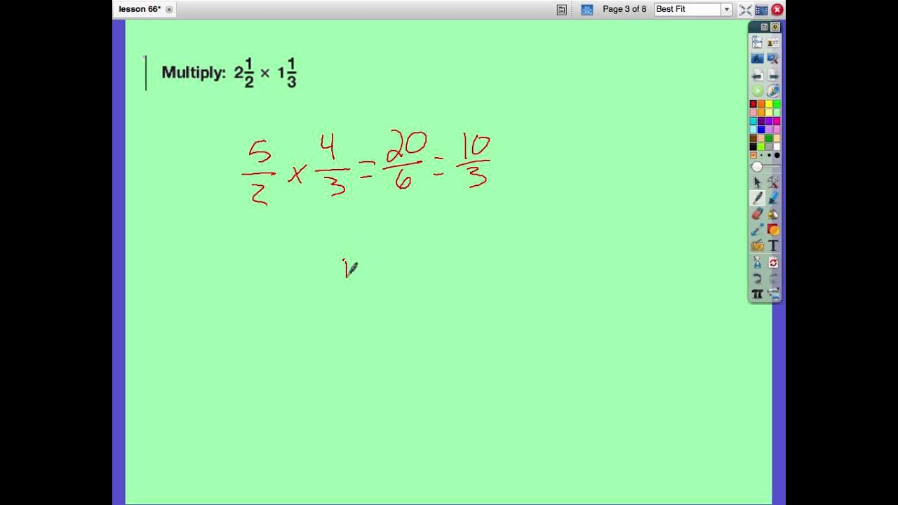The height and width of the screenshot is (505, 898).
Task: Pick the magenta color swatch
Action: point(777,121)
